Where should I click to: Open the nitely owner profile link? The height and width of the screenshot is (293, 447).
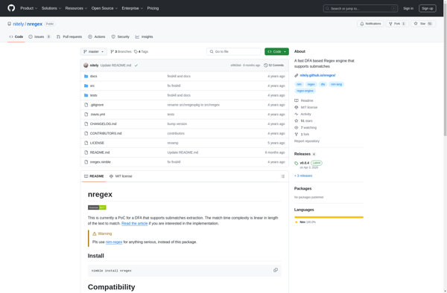(x=18, y=24)
